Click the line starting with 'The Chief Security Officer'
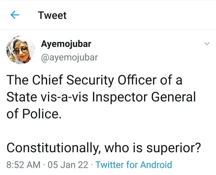 94,81
